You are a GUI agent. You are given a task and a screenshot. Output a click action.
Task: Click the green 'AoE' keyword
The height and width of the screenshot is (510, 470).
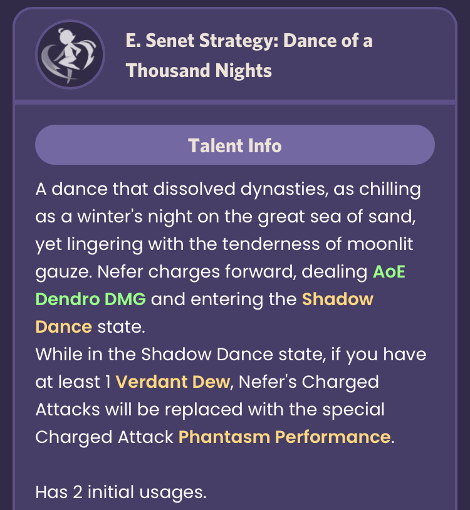[x=389, y=271]
